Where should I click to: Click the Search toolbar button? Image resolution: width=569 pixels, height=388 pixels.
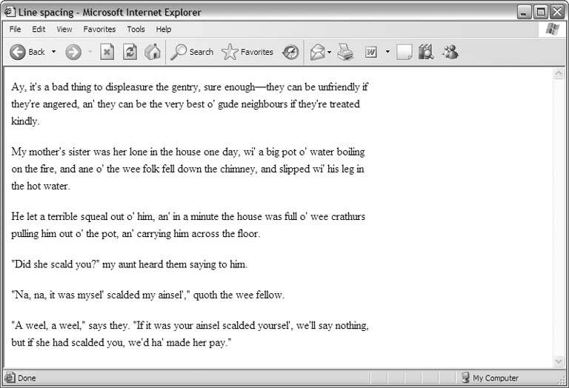tap(192, 52)
